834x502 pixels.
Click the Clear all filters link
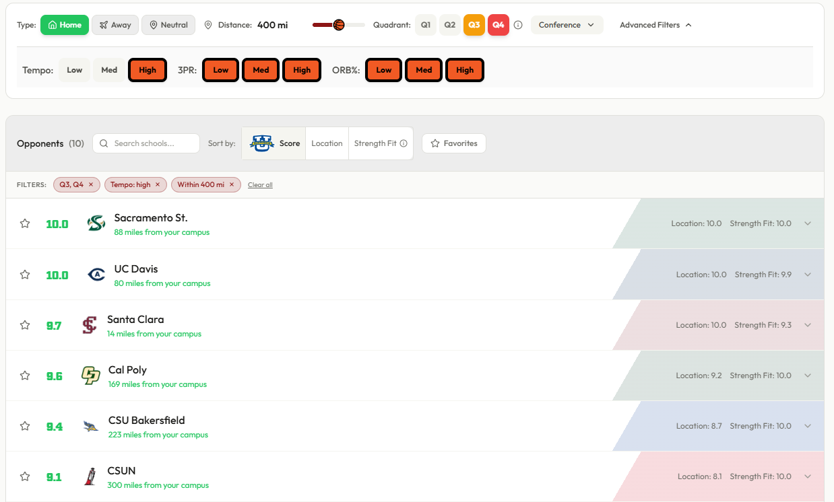260,184
